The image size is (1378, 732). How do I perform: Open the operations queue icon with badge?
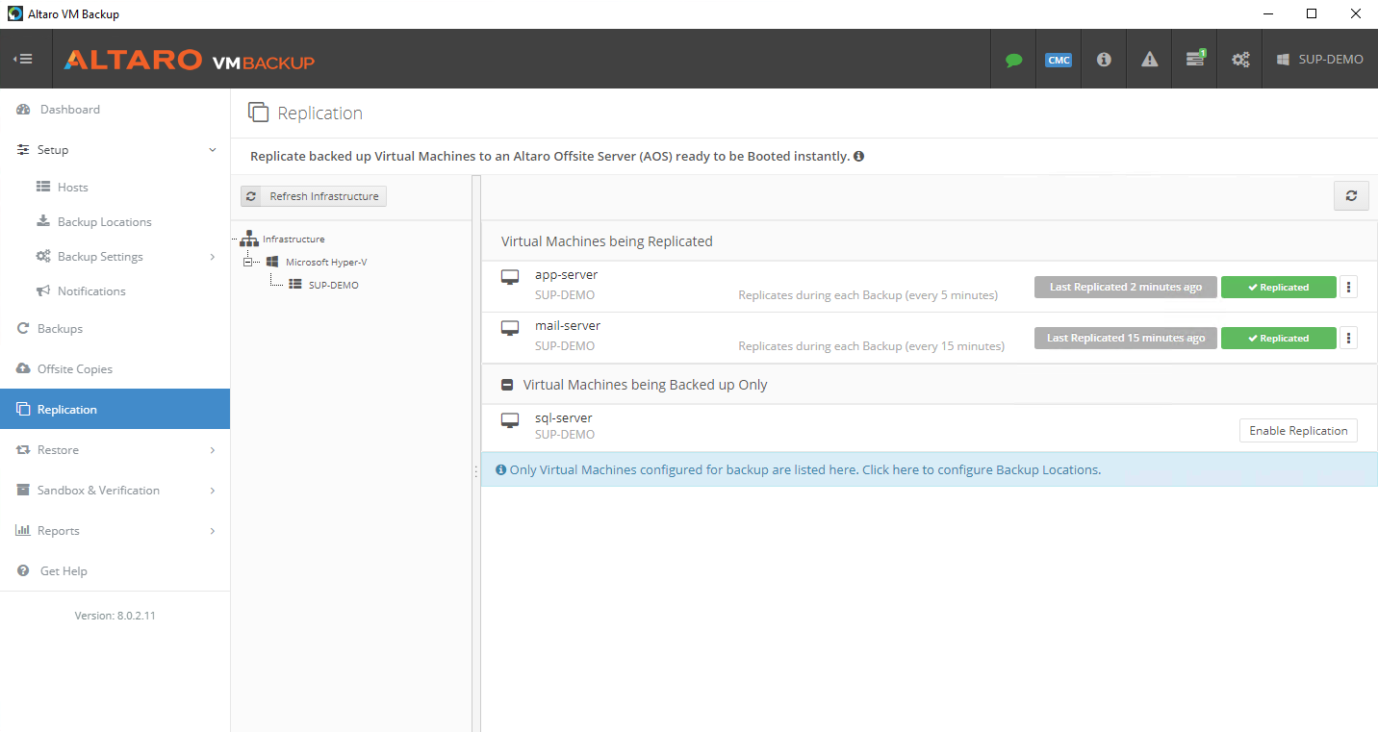[1195, 59]
